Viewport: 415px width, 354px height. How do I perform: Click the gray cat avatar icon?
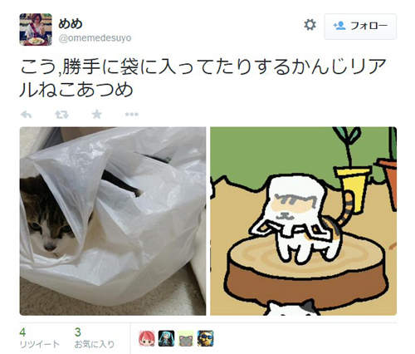point(186,338)
